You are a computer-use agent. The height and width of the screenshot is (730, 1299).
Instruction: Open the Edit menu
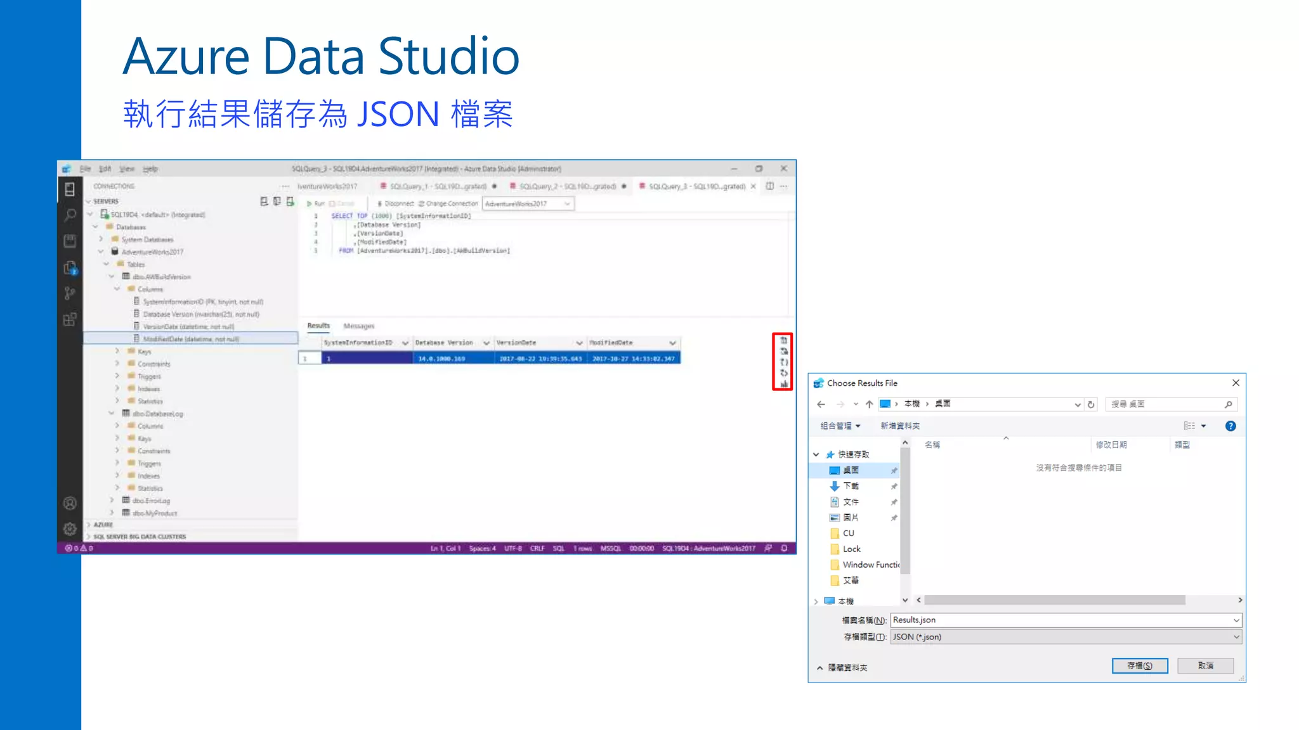(x=105, y=169)
